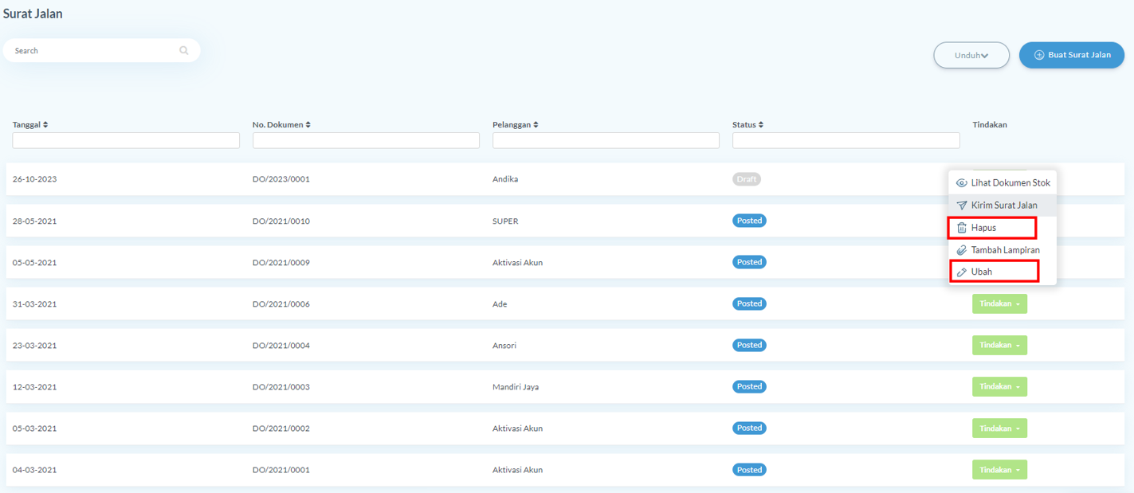The width and height of the screenshot is (1134, 493).
Task: Click Posted badge in the Ansori row
Action: [x=749, y=345]
